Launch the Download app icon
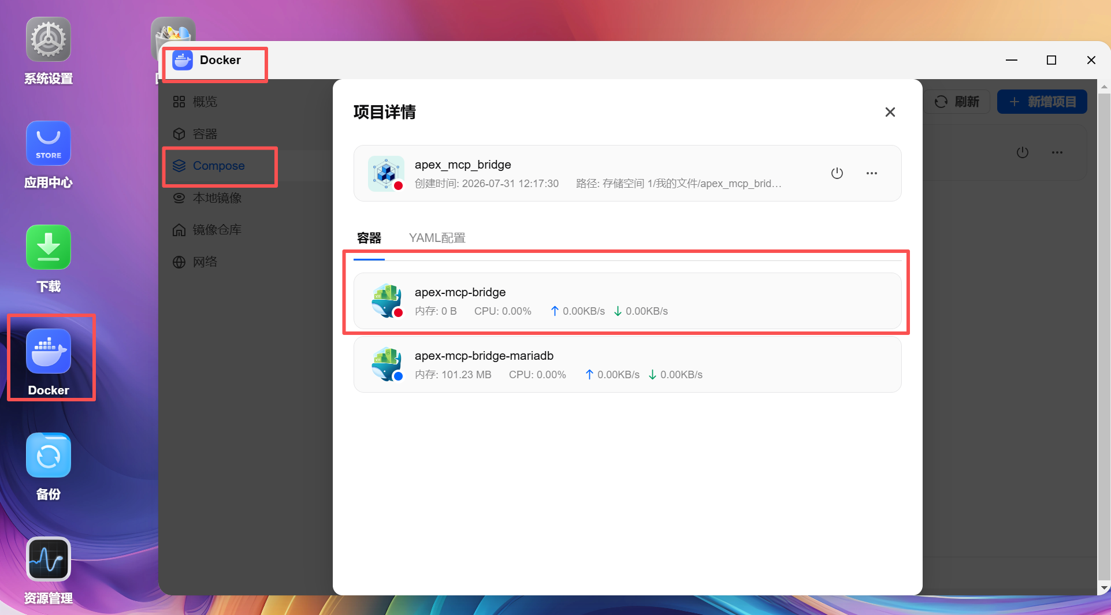The height and width of the screenshot is (615, 1111). point(49,247)
